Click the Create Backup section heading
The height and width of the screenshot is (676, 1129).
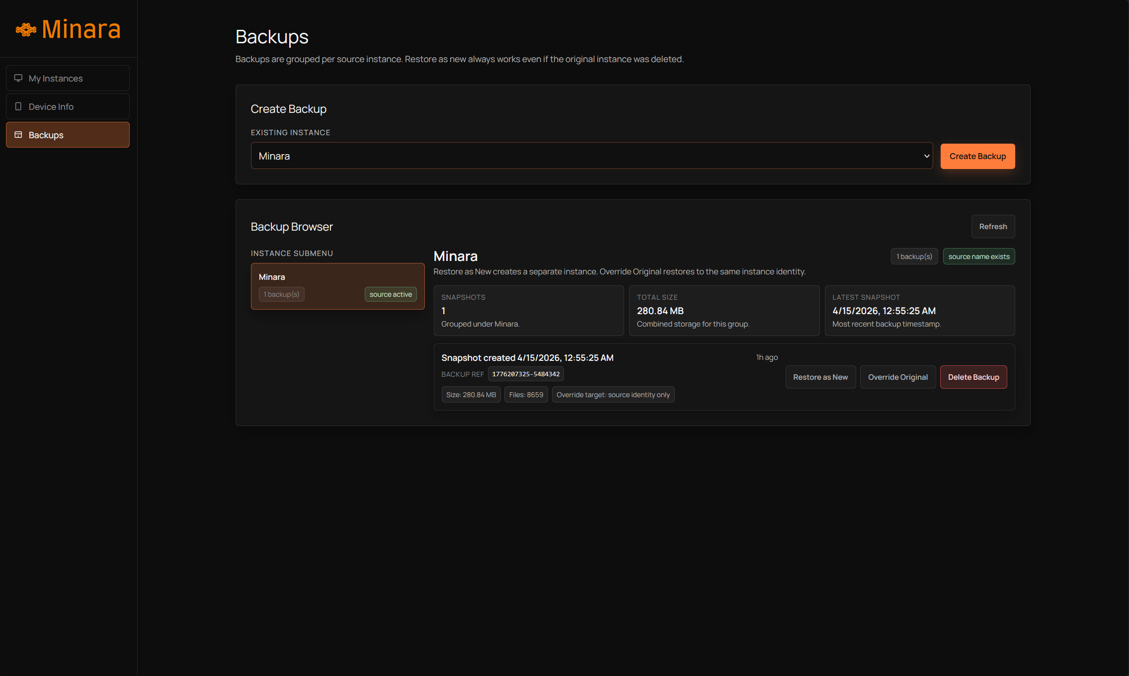click(289, 109)
